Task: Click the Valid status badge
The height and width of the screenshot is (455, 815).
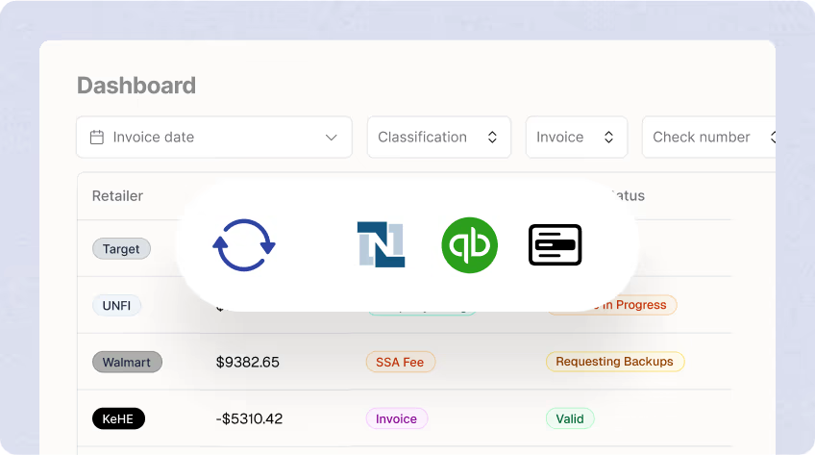Action: click(570, 418)
